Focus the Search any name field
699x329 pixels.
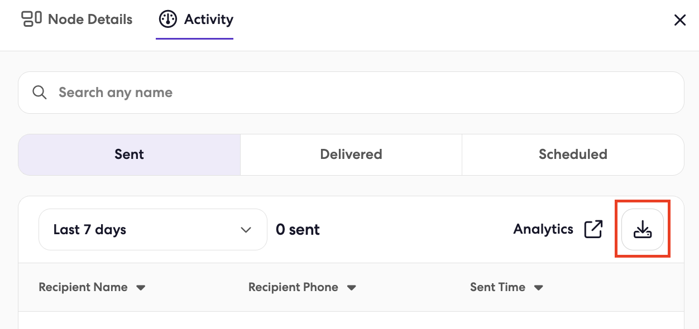pos(351,93)
